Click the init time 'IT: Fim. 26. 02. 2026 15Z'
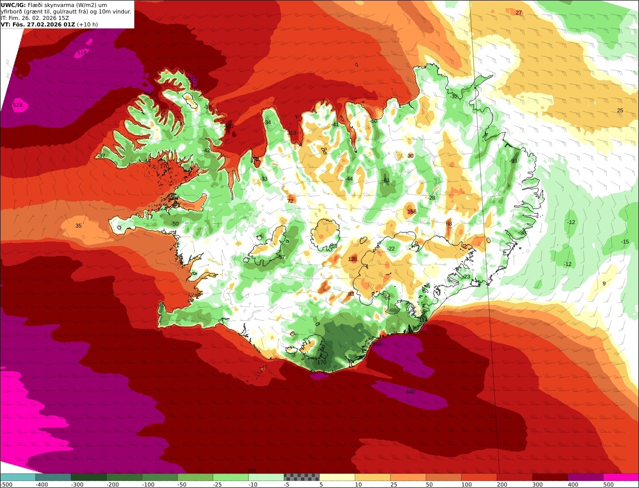639x488 pixels. pos(35,18)
